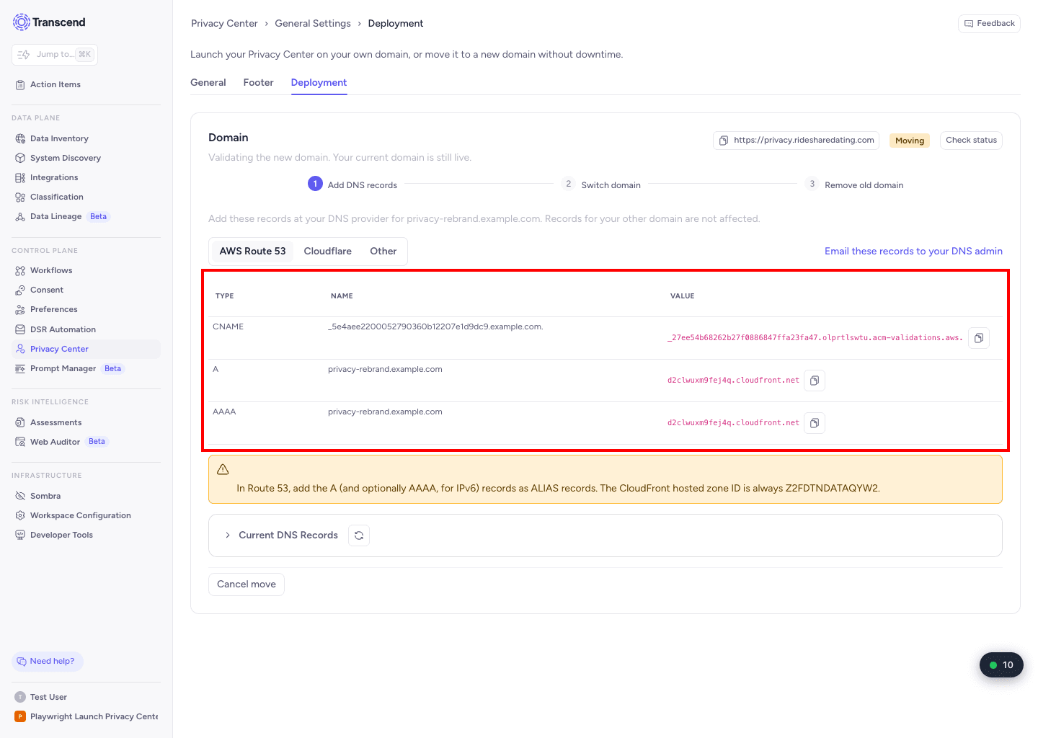Go to DSR Automation

(63, 329)
